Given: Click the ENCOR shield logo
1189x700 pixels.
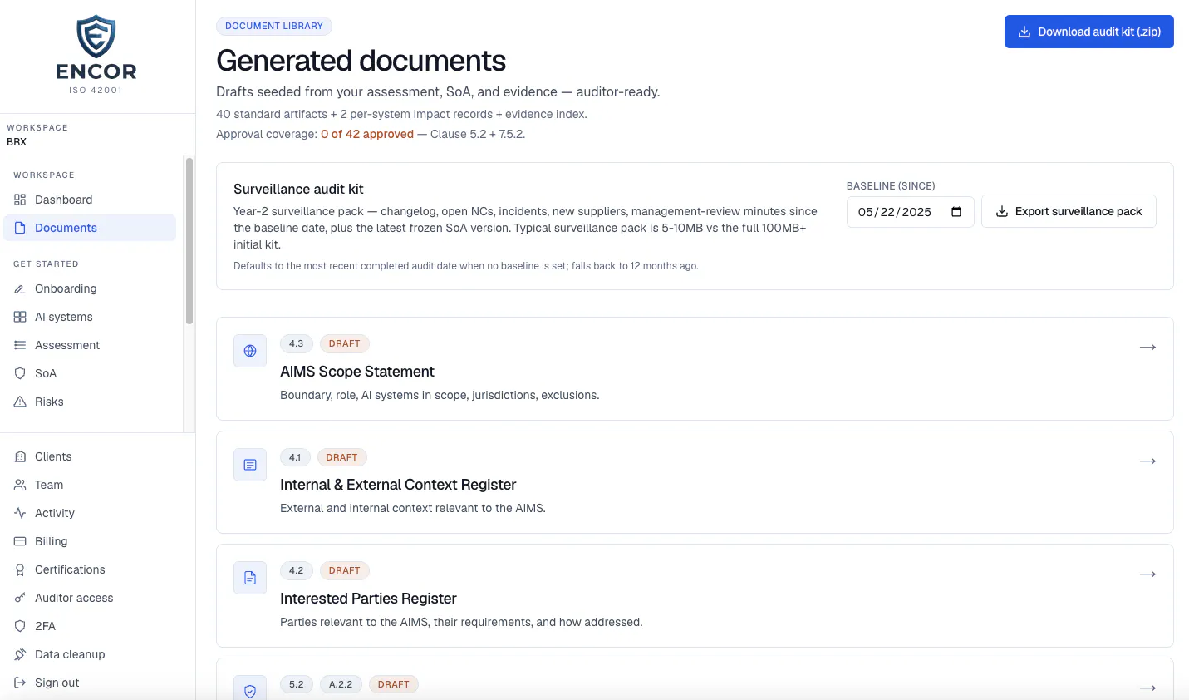Looking at the screenshot, I should (x=96, y=37).
